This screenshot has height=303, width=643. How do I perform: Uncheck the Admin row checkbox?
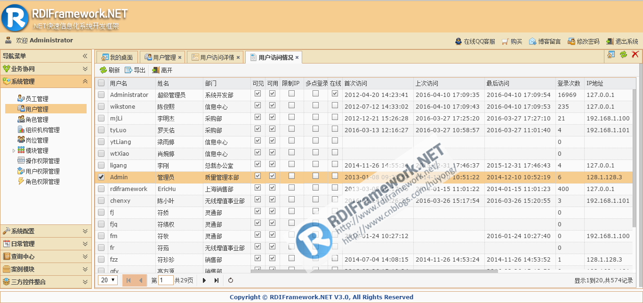coord(101,177)
